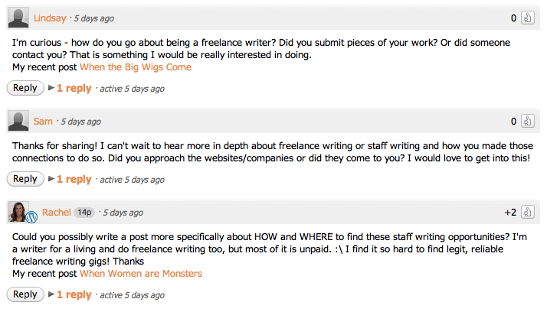Click the +2 vote count on Rachel's comment

tap(509, 212)
